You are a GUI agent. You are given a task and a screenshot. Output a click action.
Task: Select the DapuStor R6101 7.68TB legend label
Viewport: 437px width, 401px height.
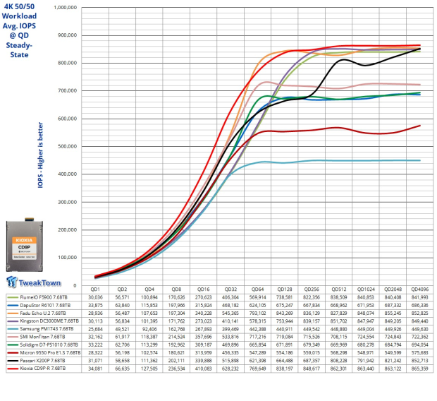[x=45, y=306]
